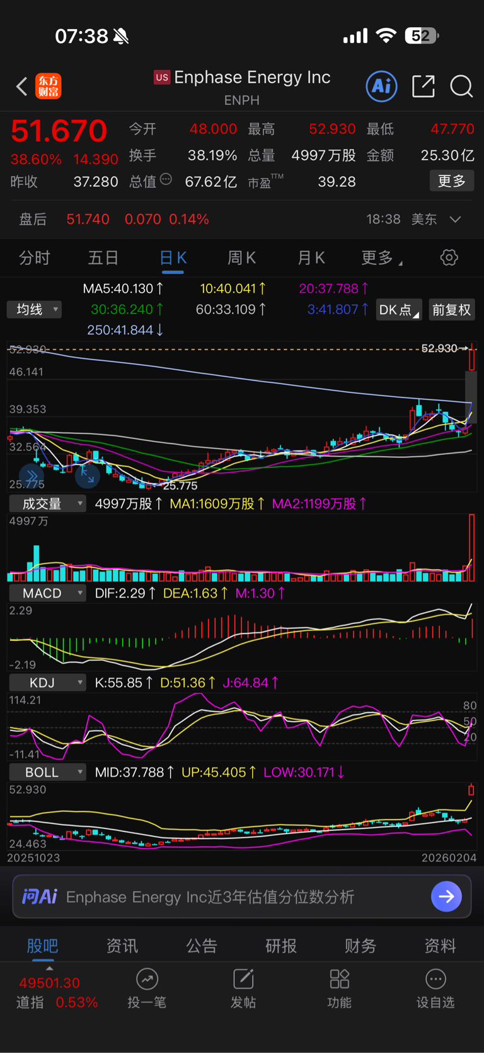Switch to the 分时 tab
Viewport: 484px width, 1053px height.
tap(35, 257)
